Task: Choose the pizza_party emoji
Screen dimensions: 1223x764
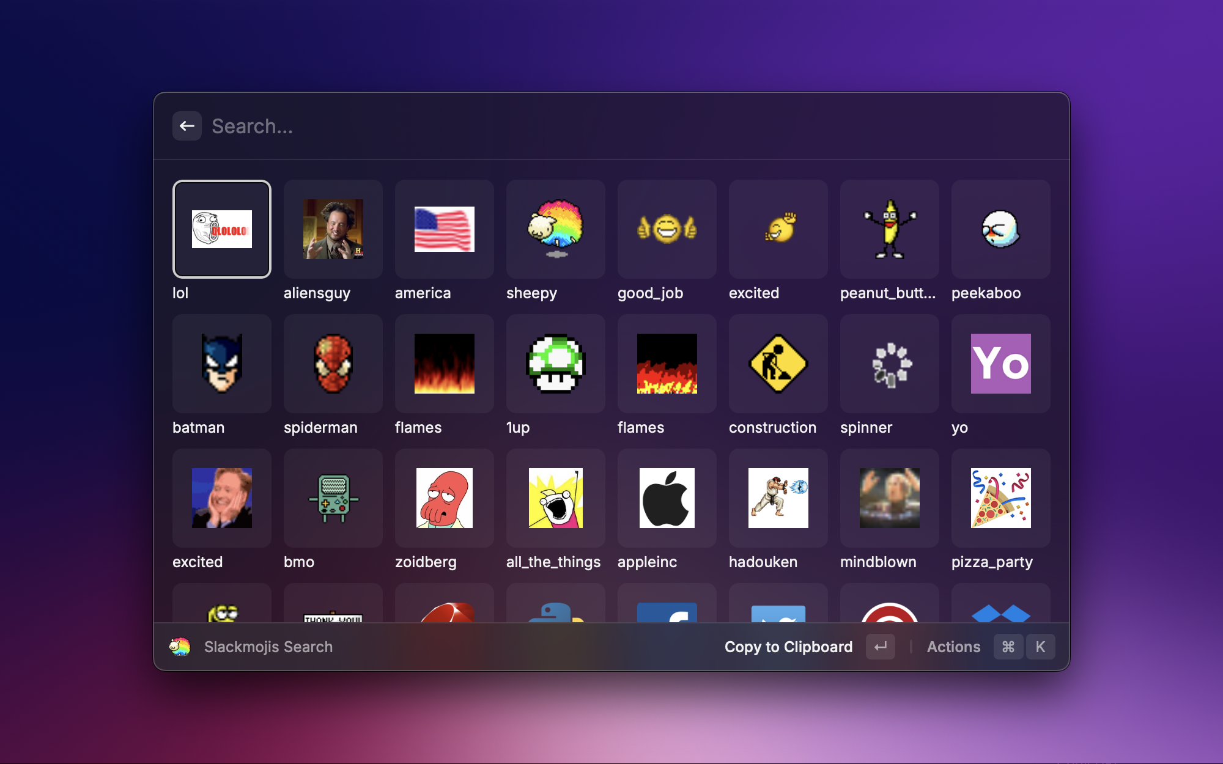Action: coord(1001,498)
